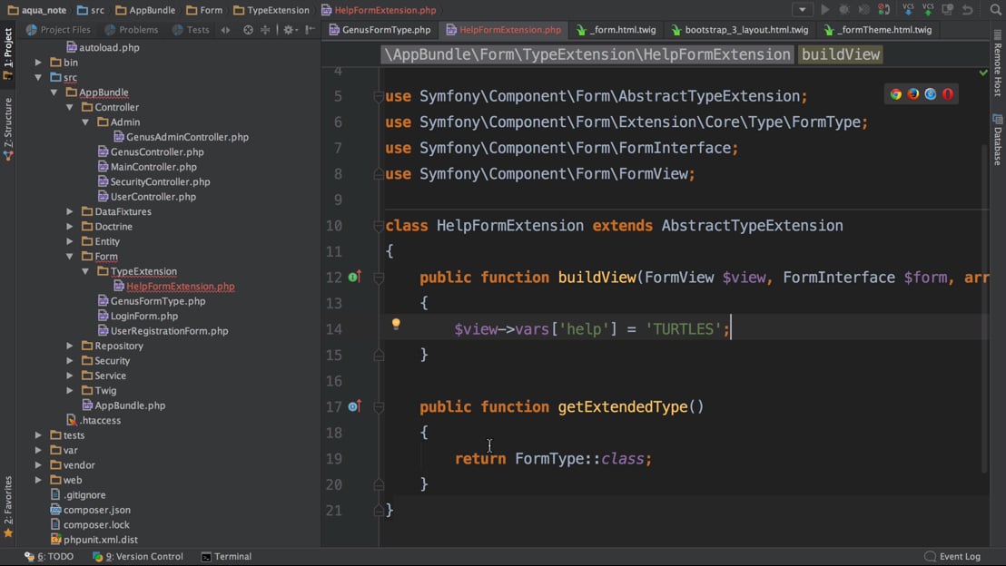Open project panel gear settings menu
Viewport: 1006px width, 566px height.
tap(290, 30)
